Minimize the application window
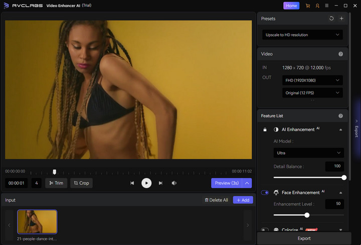The width and height of the screenshot is (361, 245). [336, 6]
